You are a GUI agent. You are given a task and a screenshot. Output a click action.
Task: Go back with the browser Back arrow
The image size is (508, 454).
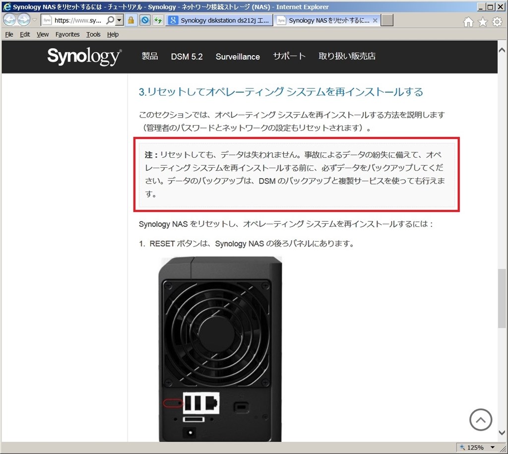(x=9, y=20)
